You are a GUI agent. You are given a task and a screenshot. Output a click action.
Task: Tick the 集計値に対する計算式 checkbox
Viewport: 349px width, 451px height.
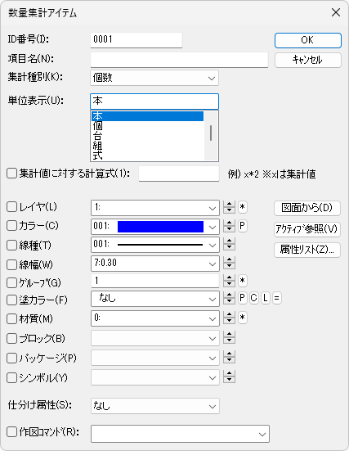click(11, 174)
